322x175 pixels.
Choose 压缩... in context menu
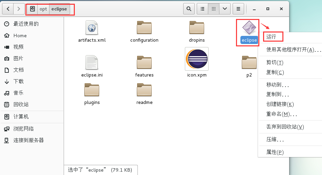click(x=290, y=139)
